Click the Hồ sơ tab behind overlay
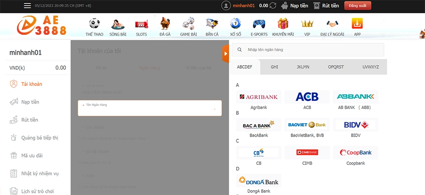 (101, 68)
